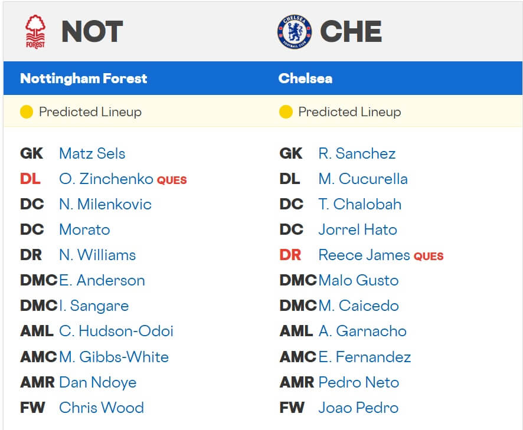The width and height of the screenshot is (523, 430).
Task: Select E. Fernandez in Chelsea lineup
Action: pos(364,357)
